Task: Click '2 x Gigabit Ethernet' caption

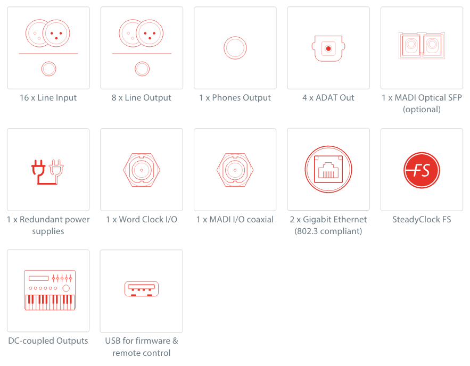Action: pyautogui.click(x=328, y=220)
